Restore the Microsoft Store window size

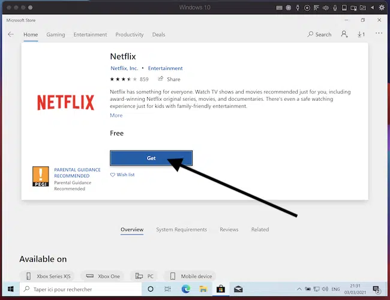click(363, 20)
